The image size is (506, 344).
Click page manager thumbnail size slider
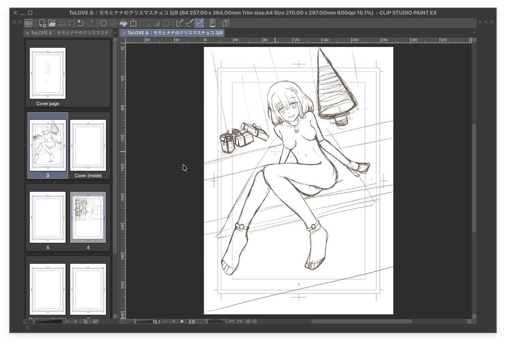(44, 321)
